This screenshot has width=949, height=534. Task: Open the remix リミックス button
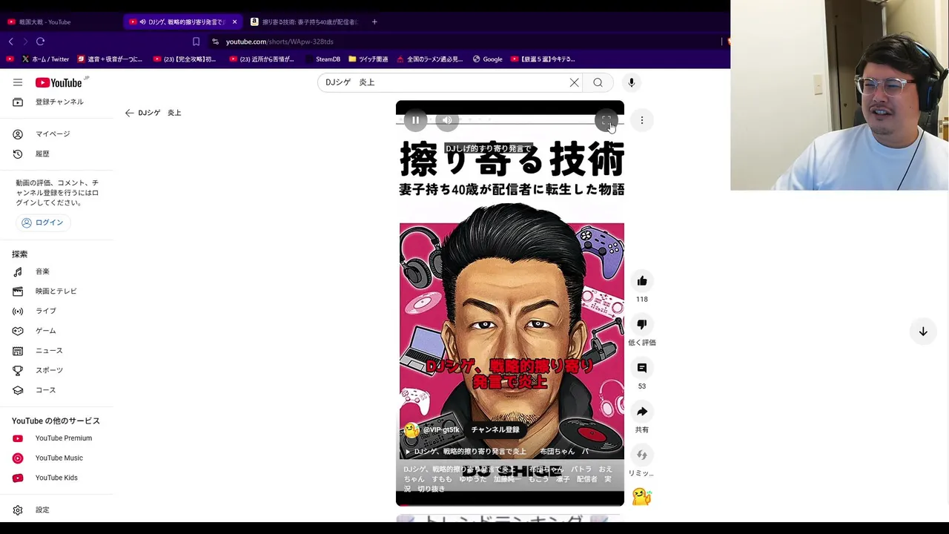pyautogui.click(x=642, y=455)
